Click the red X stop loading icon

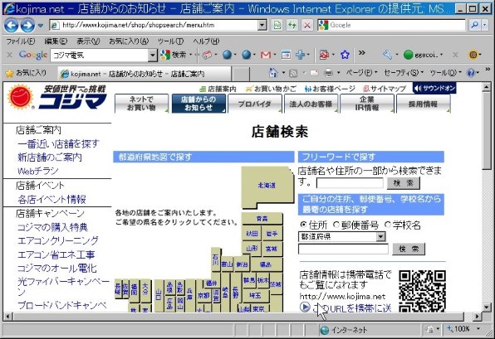[x=306, y=25]
